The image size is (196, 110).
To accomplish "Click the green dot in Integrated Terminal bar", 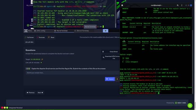I will coord(7,108).
